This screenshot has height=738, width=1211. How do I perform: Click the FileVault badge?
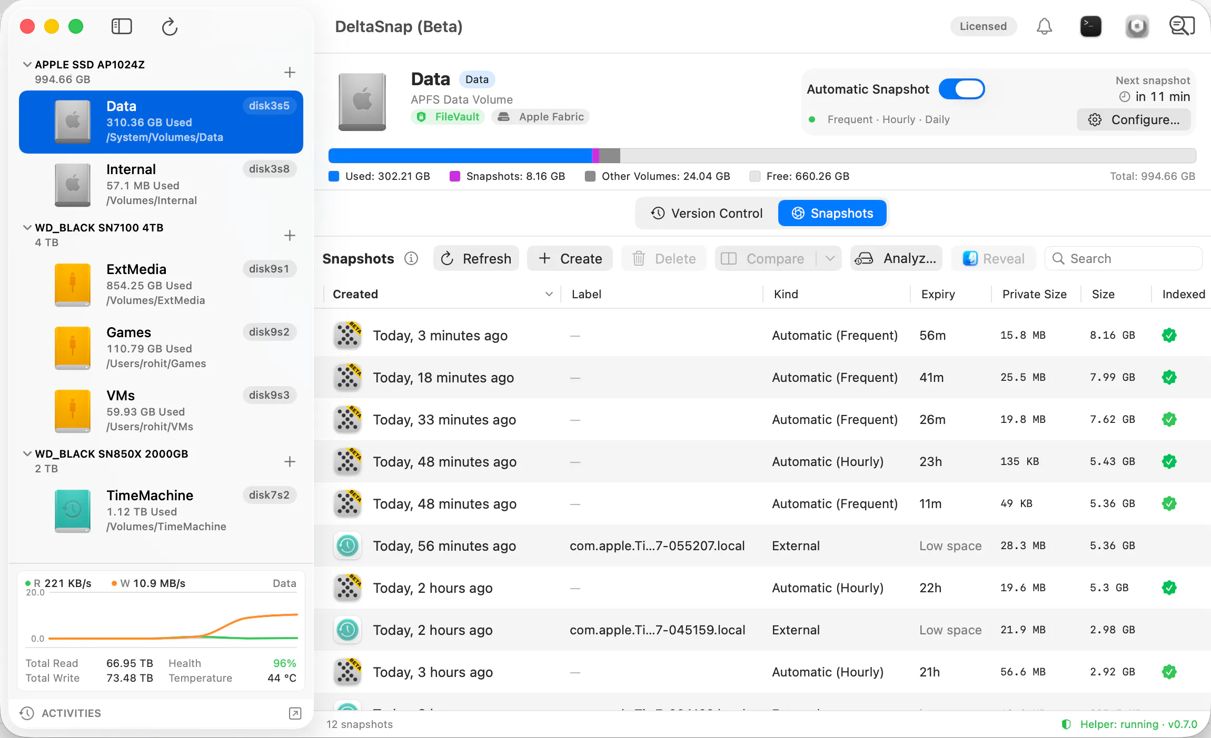[x=448, y=117]
